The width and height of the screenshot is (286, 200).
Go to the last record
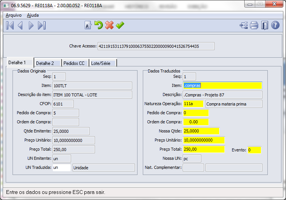(42, 25)
